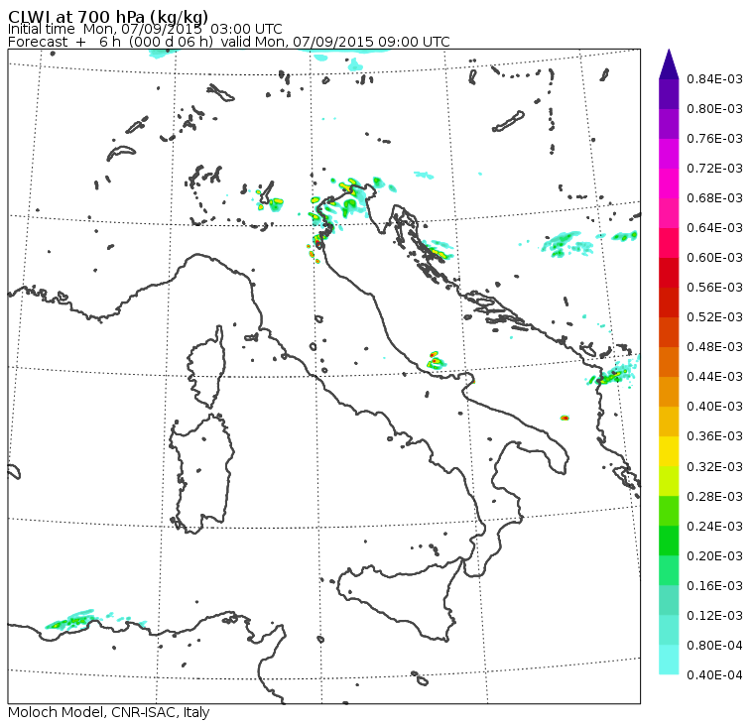Screen dimensions: 754x725
Task: Click the title "CLWI at 700 hPa (kg/kg)"
Action: [x=108, y=17]
